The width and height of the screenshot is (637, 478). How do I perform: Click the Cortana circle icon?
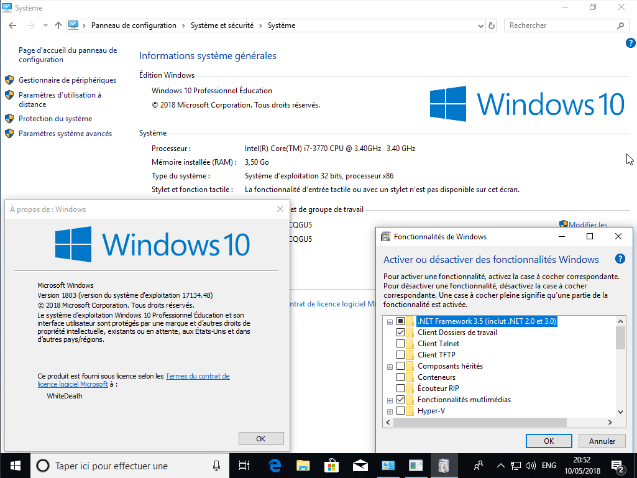pyautogui.click(x=43, y=466)
